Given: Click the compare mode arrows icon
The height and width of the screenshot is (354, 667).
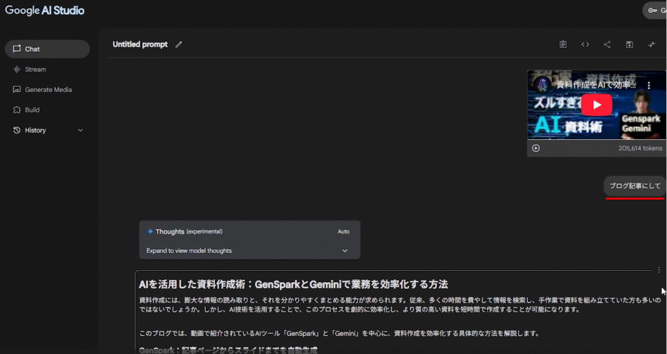Looking at the screenshot, I should [x=651, y=44].
